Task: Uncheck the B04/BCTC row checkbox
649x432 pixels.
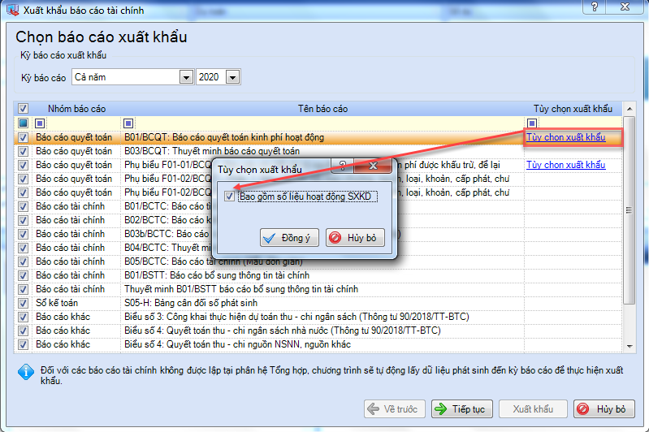Action: [x=23, y=248]
